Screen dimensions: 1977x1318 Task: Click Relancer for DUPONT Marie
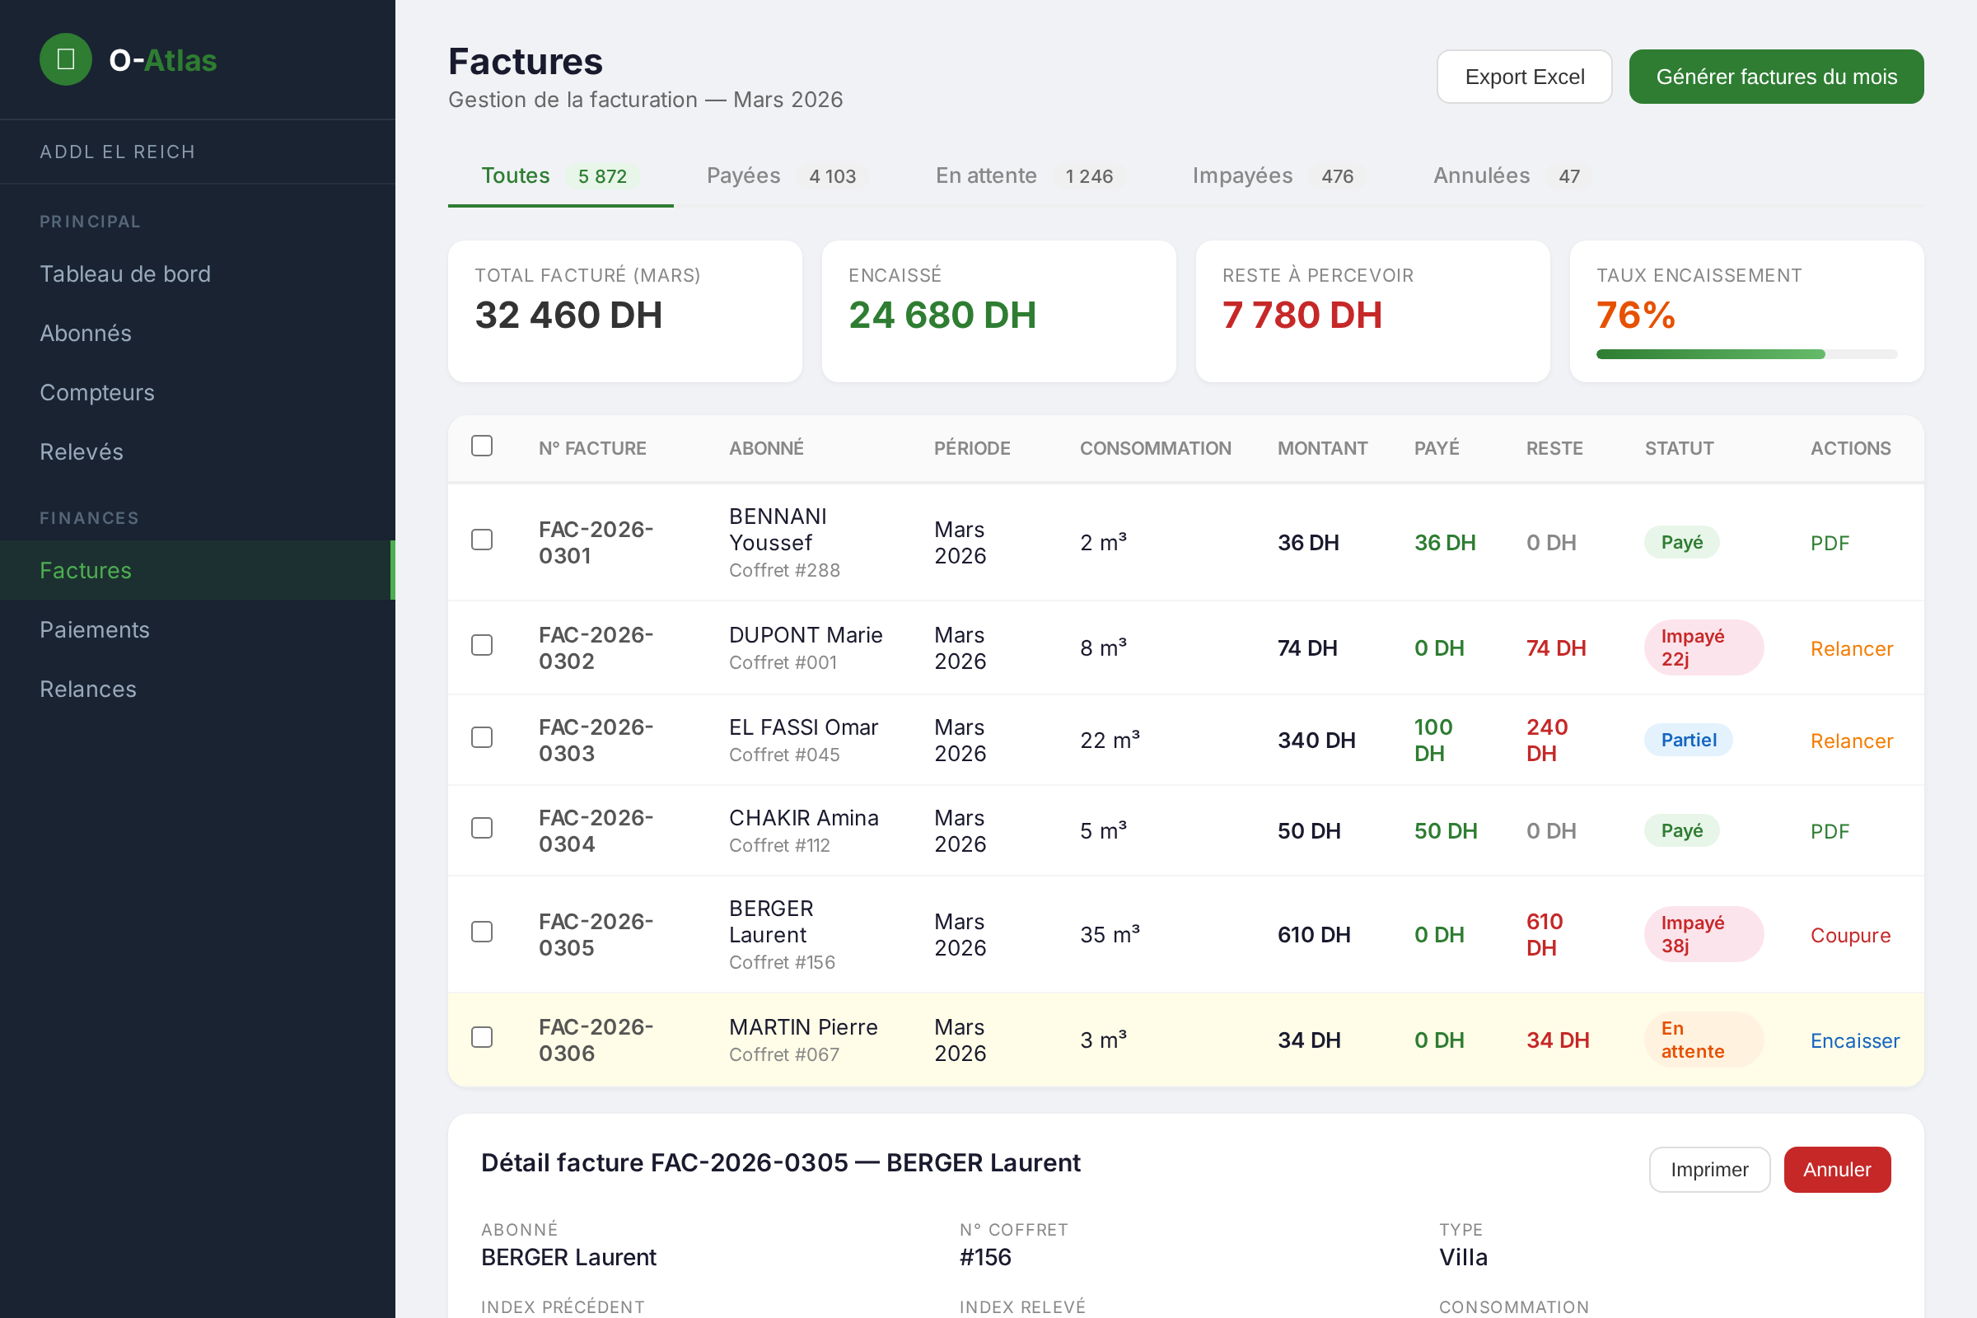(1851, 649)
